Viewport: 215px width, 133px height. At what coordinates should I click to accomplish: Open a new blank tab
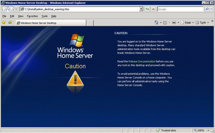pyautogui.click(x=90, y=23)
